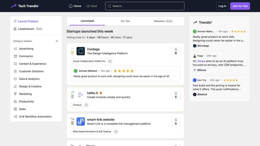Screen dimensions: 260x146
Task: Go to Home in navigation
Action: pos(75,6)
